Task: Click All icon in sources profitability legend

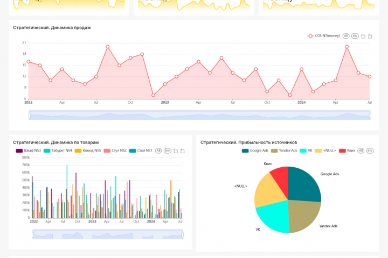Action: [361, 150]
